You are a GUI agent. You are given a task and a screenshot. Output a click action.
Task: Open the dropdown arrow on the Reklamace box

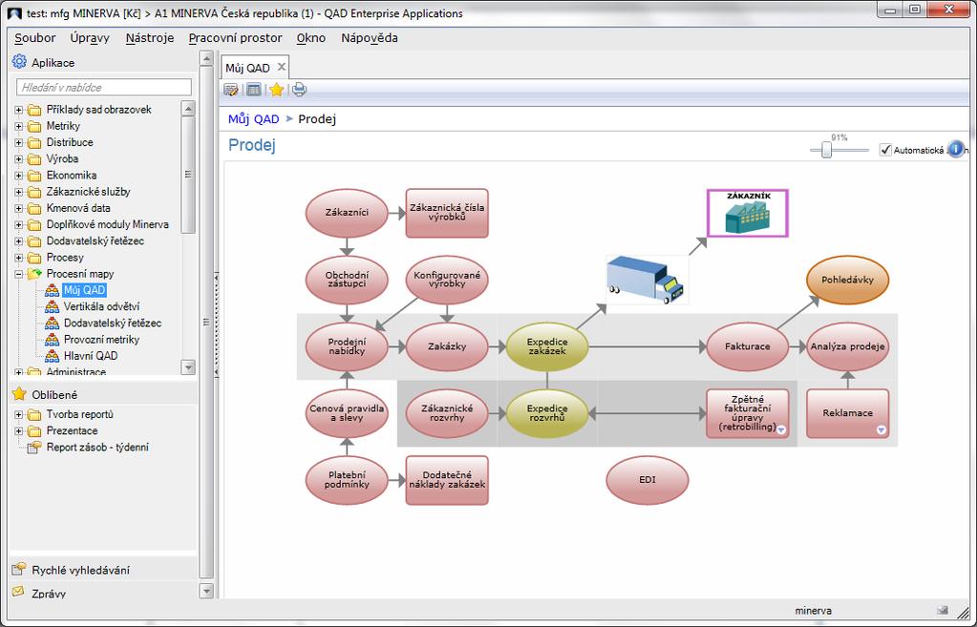coord(881,429)
